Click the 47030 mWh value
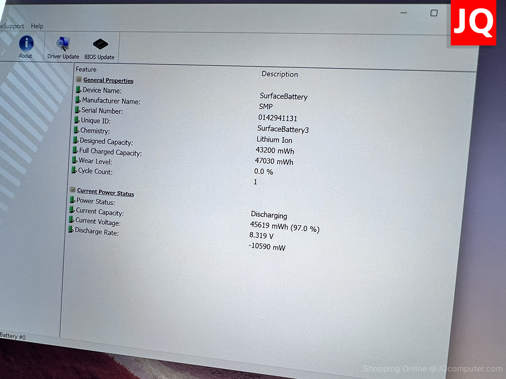Viewport: 506px width, 379px height. [274, 161]
